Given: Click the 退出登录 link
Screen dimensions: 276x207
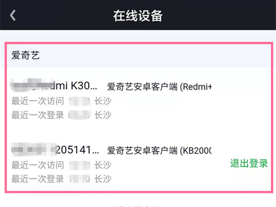Looking at the screenshot, I should 249,163.
